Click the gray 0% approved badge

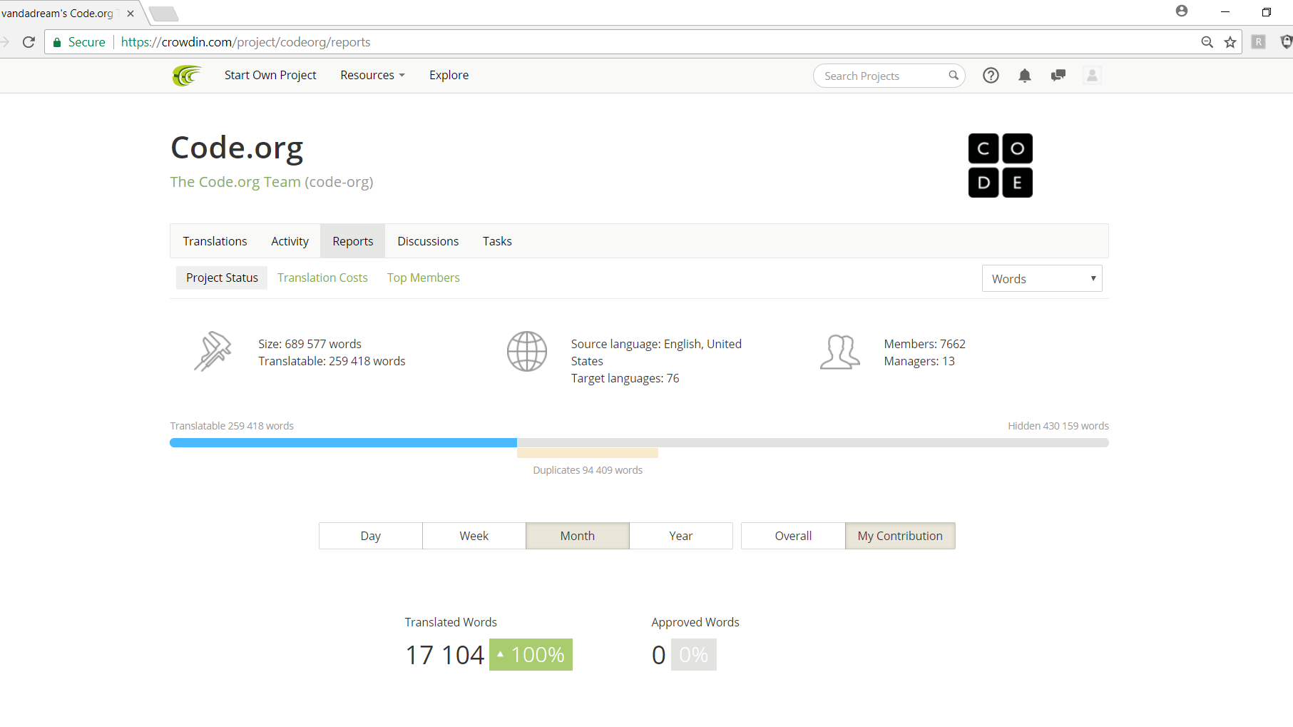(x=694, y=654)
